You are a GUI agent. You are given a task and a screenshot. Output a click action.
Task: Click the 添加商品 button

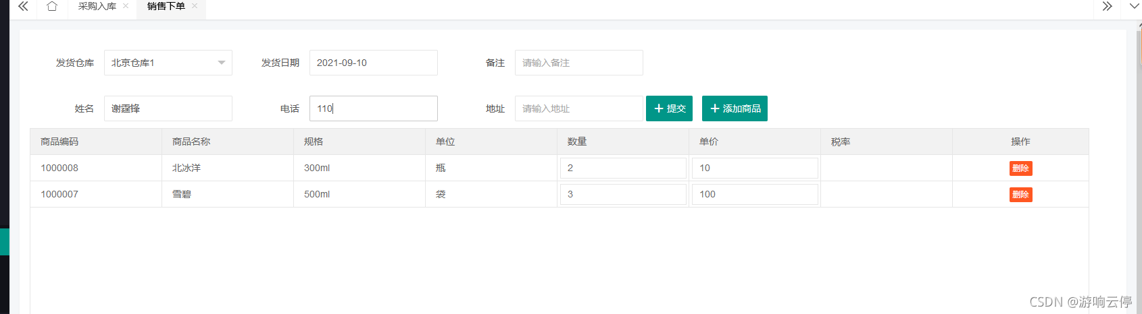tap(735, 108)
